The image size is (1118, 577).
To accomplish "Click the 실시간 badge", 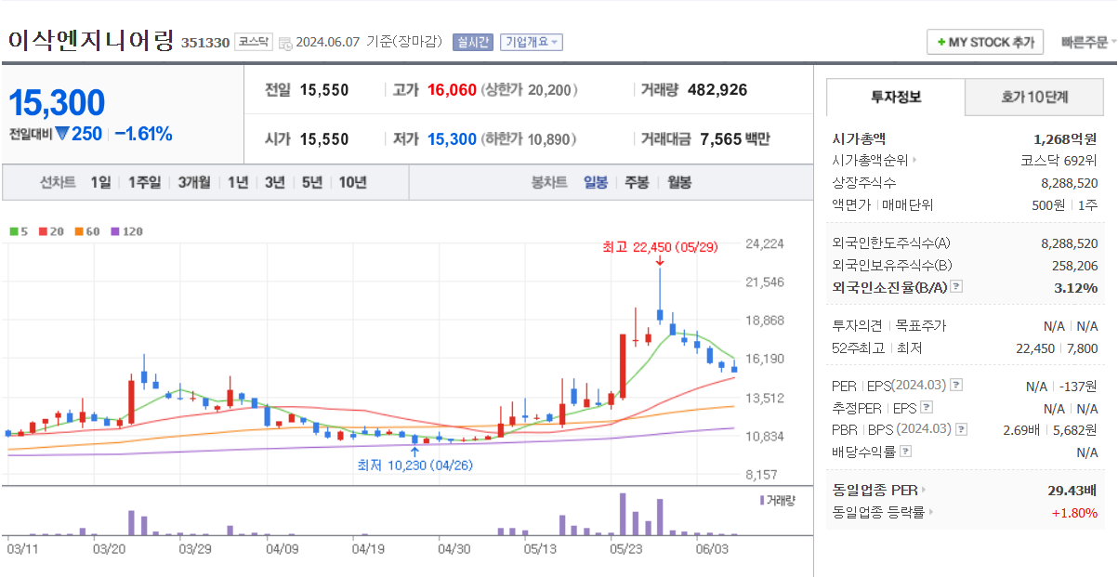I will pos(472,42).
